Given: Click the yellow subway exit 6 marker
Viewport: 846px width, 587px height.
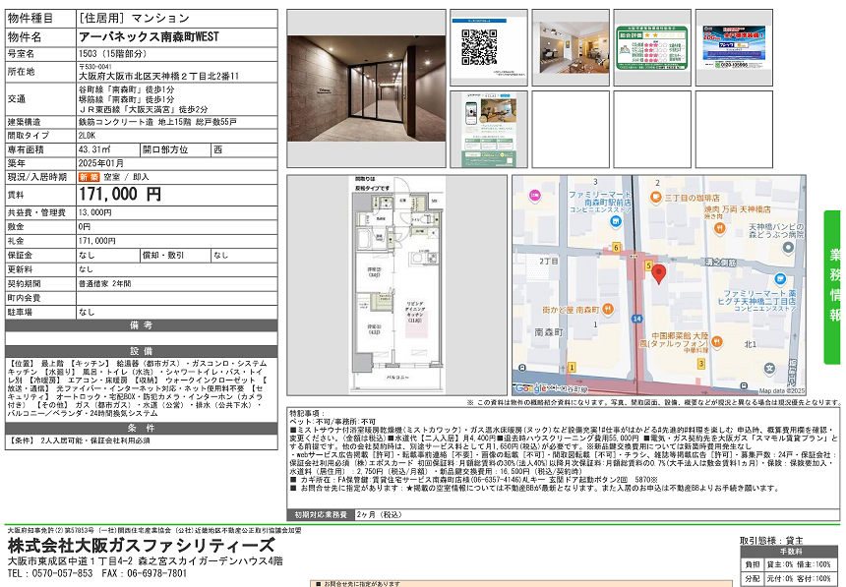Looking at the screenshot, I should pos(616,247).
